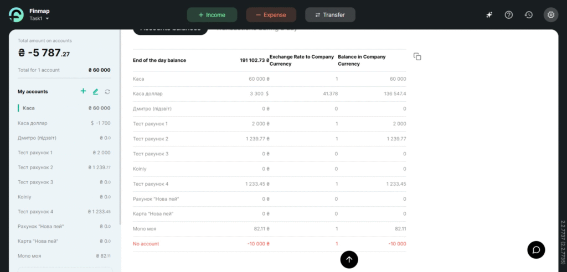Switch to Transactions during a day tab
The height and width of the screenshot is (272, 567).
click(x=256, y=29)
